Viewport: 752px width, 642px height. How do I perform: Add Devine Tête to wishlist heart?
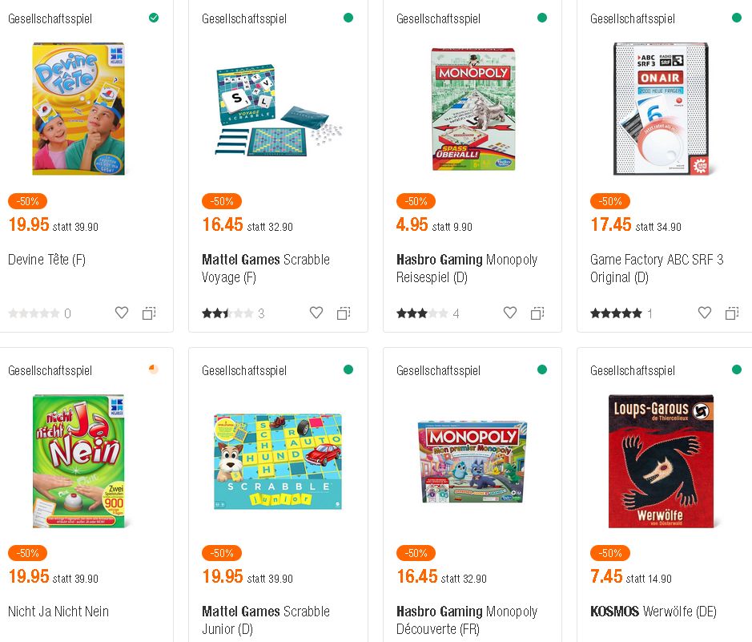tap(122, 313)
